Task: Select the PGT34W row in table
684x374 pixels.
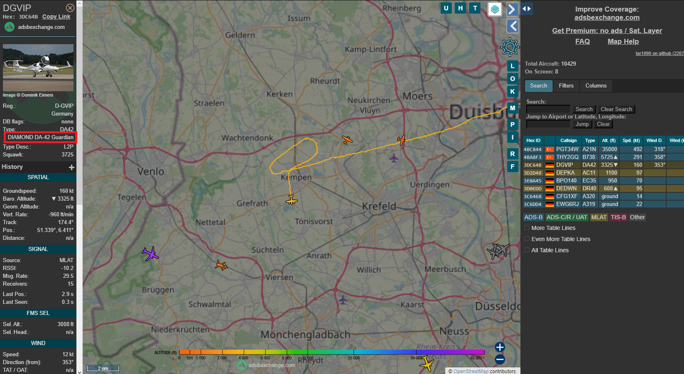Action: coord(603,149)
